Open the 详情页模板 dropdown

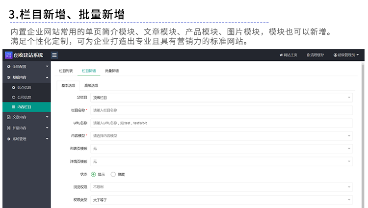[222, 161]
